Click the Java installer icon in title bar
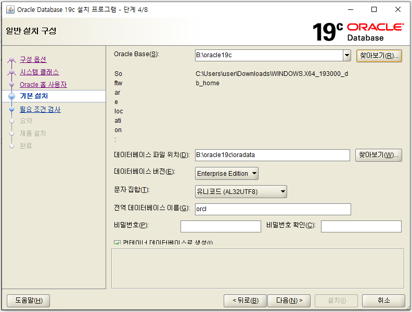412x312 pixels. [x=10, y=10]
